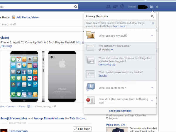Viewport: 176px width, 132px height.
Task: Open Anoop Ramakrishnan's profile link
Action: point(49,118)
